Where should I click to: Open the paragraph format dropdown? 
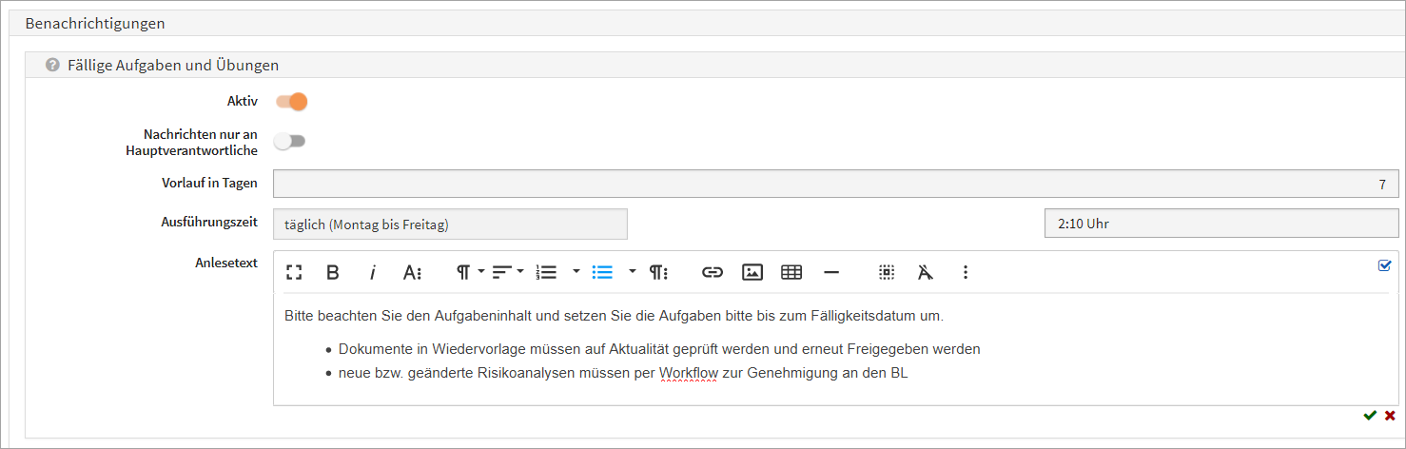469,272
